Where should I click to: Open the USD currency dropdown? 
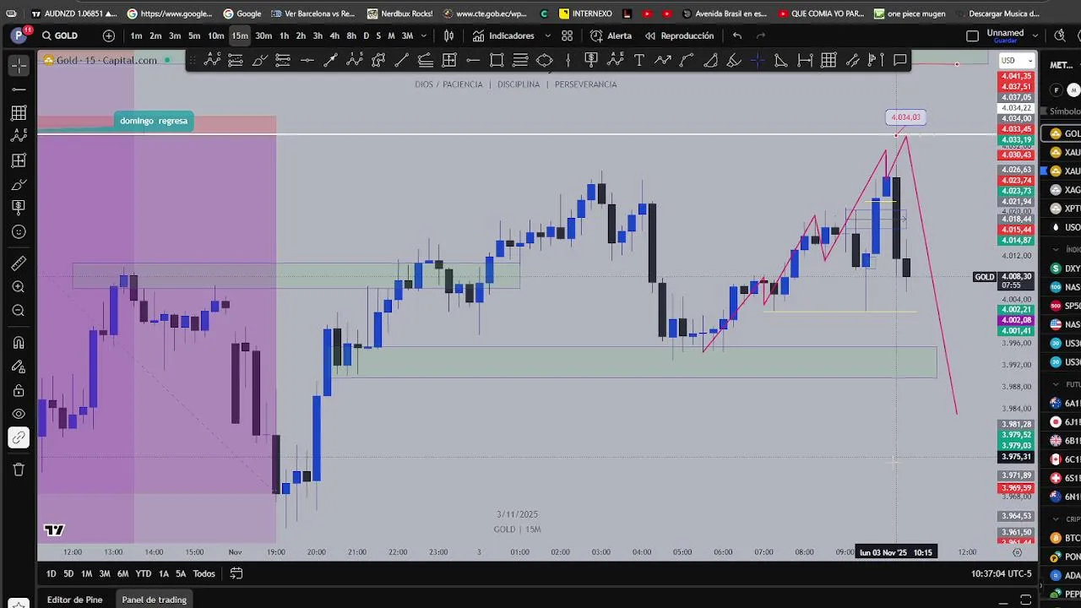point(1016,60)
